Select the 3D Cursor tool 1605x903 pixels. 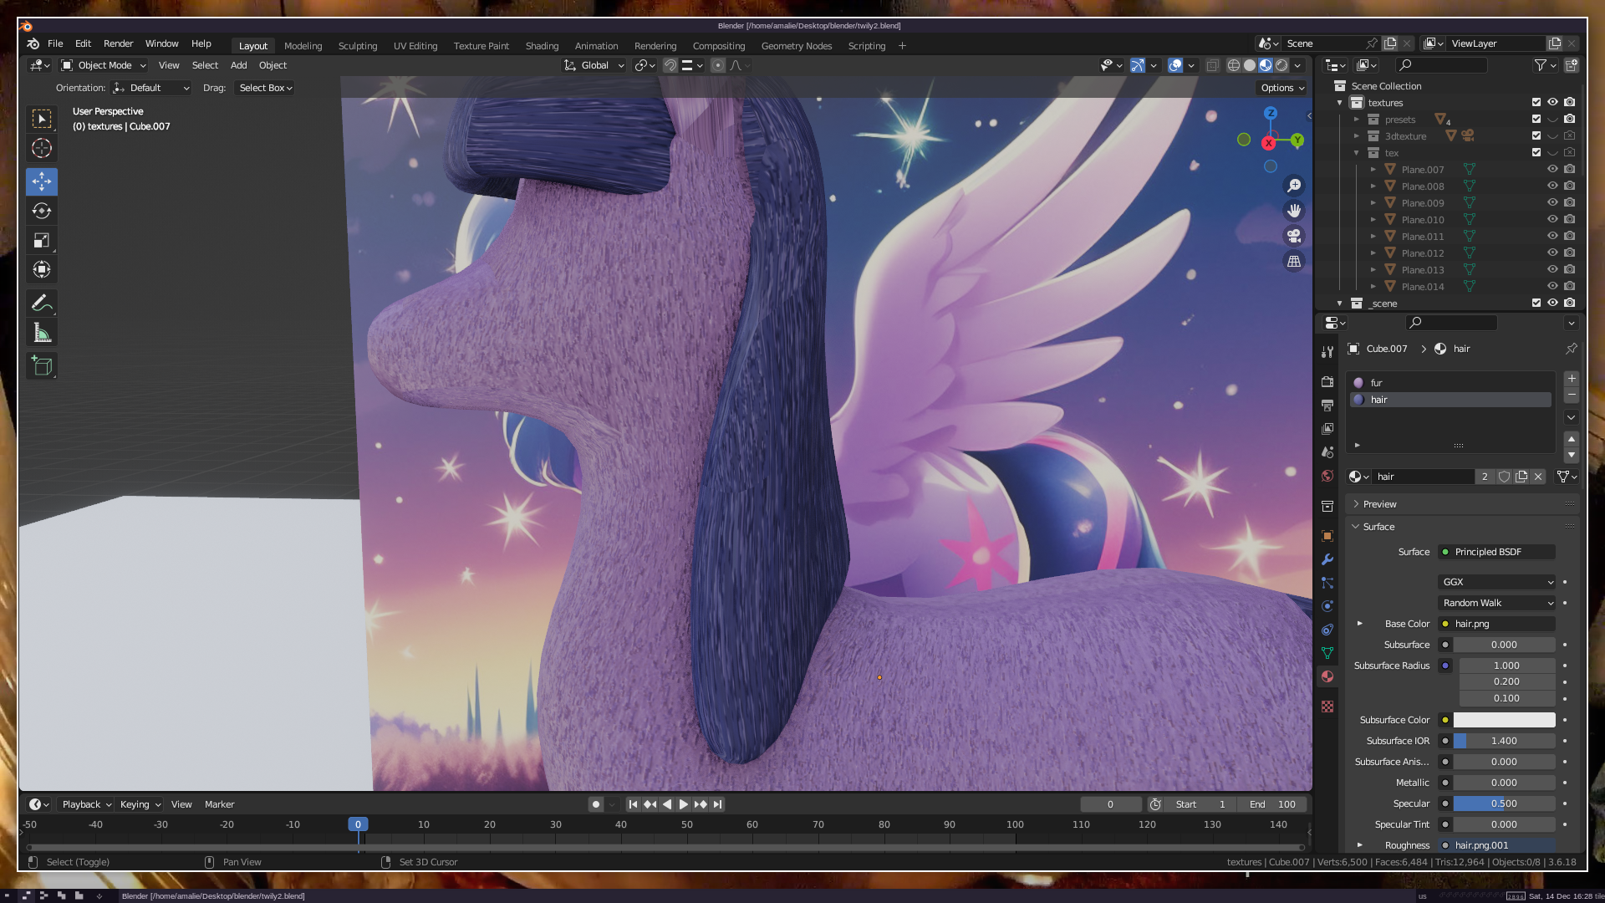coord(42,149)
